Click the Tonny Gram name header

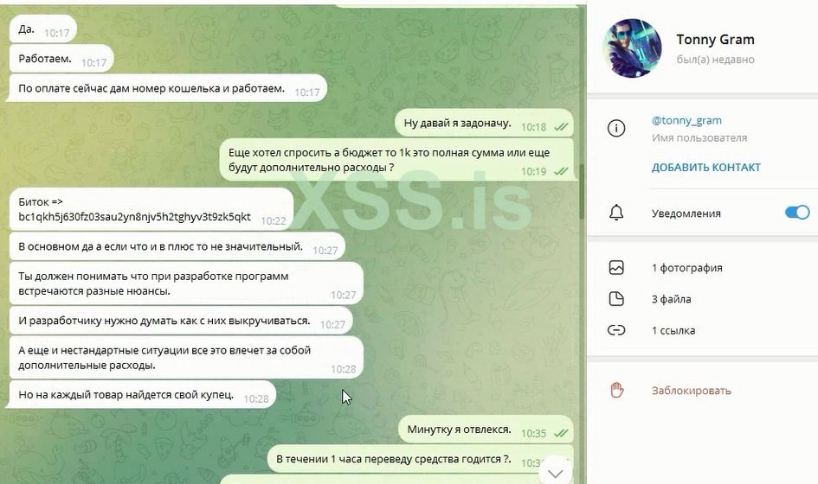(x=715, y=40)
